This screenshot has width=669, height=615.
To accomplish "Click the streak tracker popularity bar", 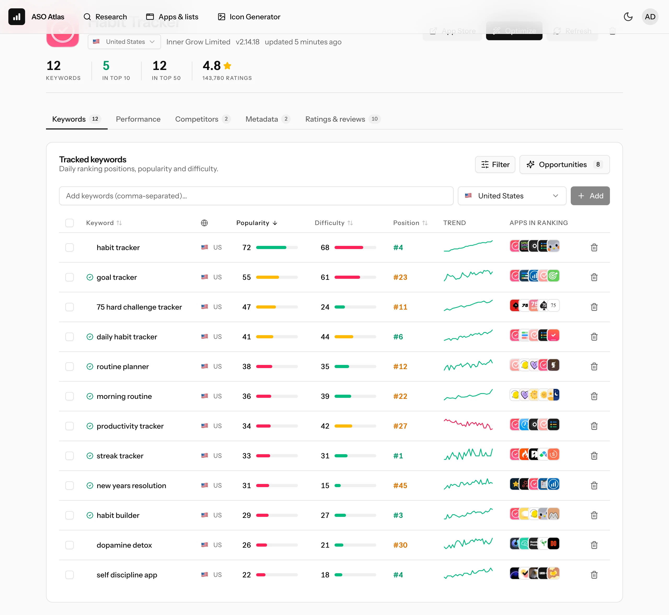I will pos(276,456).
